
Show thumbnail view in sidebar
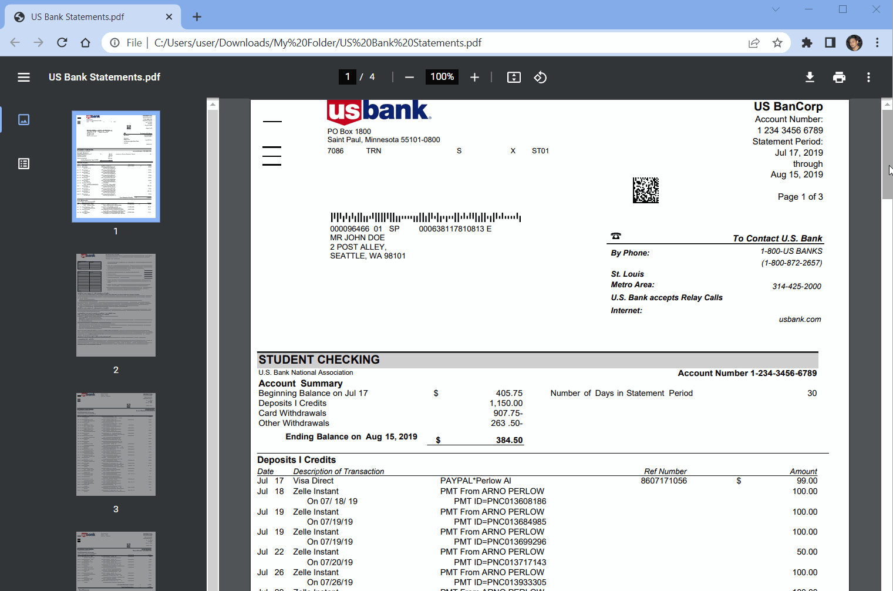(x=23, y=120)
